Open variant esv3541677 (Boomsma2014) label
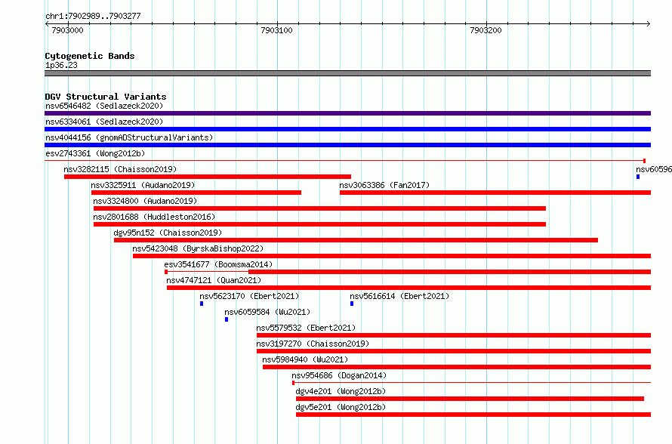 218,264
